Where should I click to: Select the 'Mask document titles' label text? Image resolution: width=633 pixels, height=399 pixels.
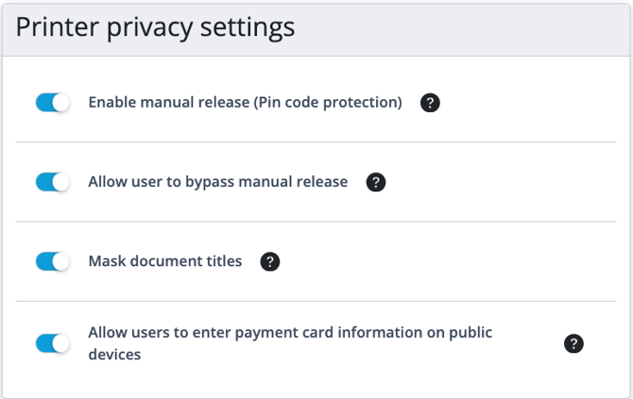164,261
